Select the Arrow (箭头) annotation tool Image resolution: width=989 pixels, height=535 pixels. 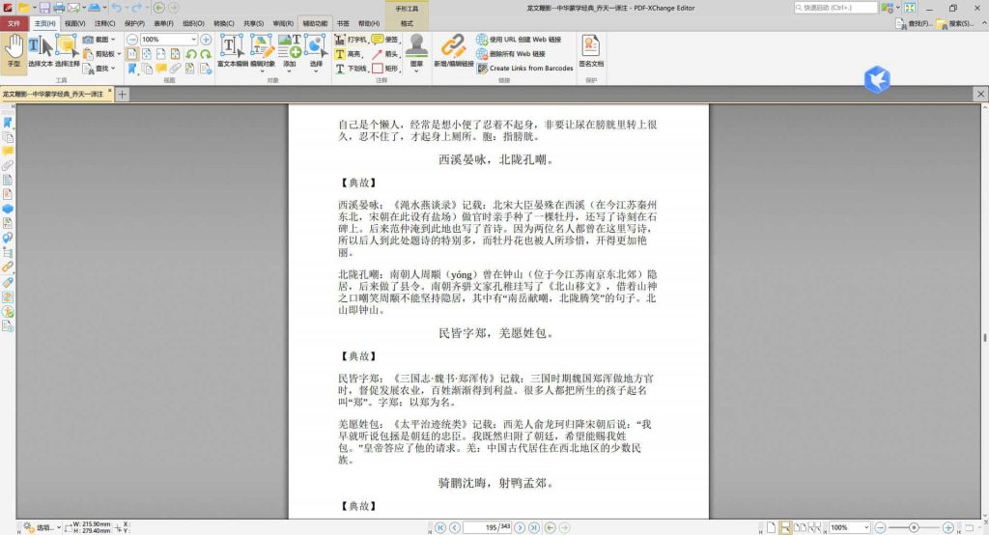(x=384, y=54)
